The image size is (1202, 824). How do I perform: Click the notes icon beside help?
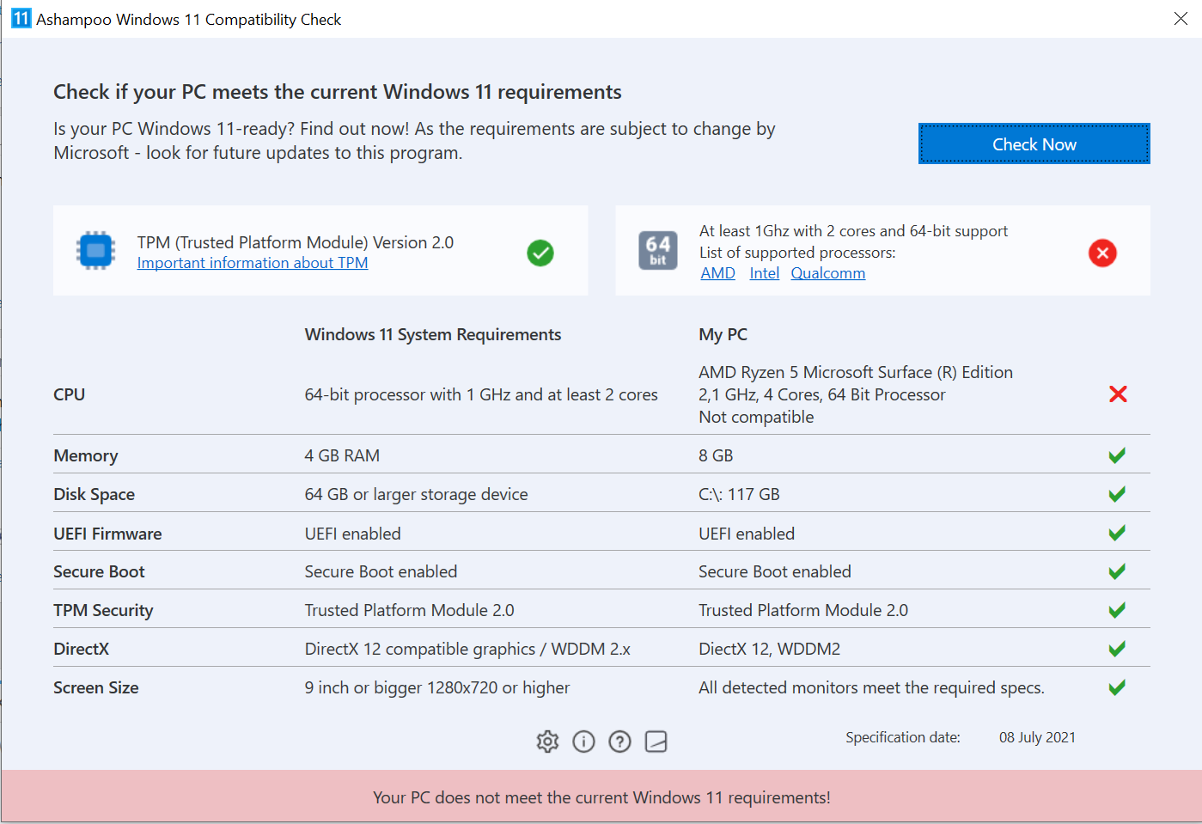tap(656, 742)
